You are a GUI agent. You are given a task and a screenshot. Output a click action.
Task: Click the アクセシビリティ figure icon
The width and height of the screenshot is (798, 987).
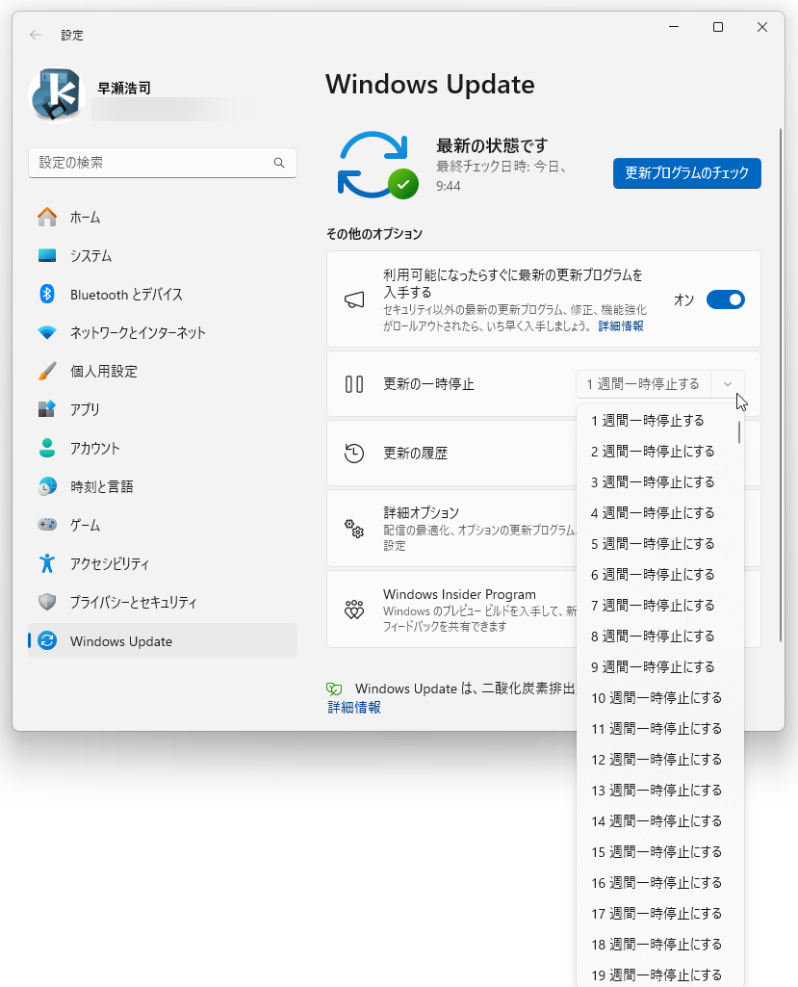click(x=47, y=563)
